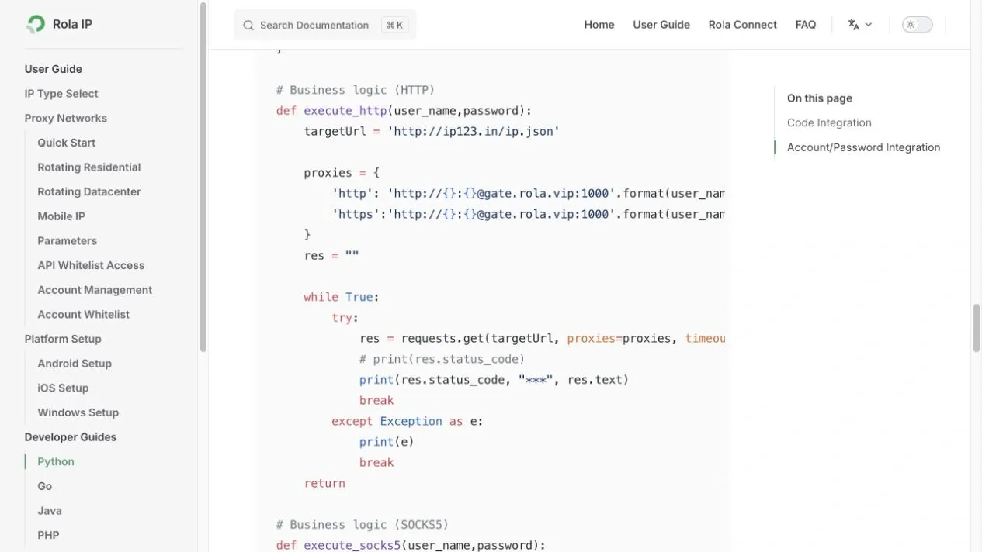
Task: Click the '# Business logic (SOCKS5)' comment
Action: (x=363, y=525)
